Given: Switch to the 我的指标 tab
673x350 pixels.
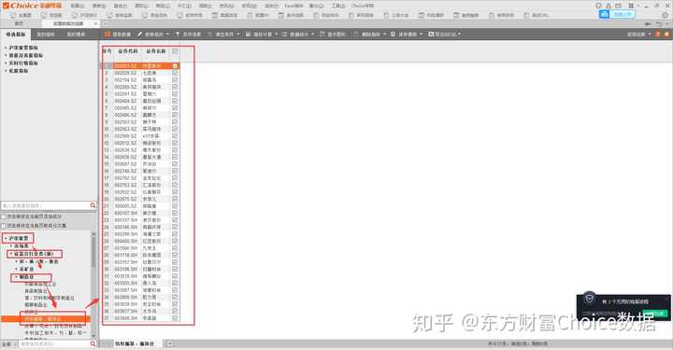Looking at the screenshot, I should (x=46, y=35).
